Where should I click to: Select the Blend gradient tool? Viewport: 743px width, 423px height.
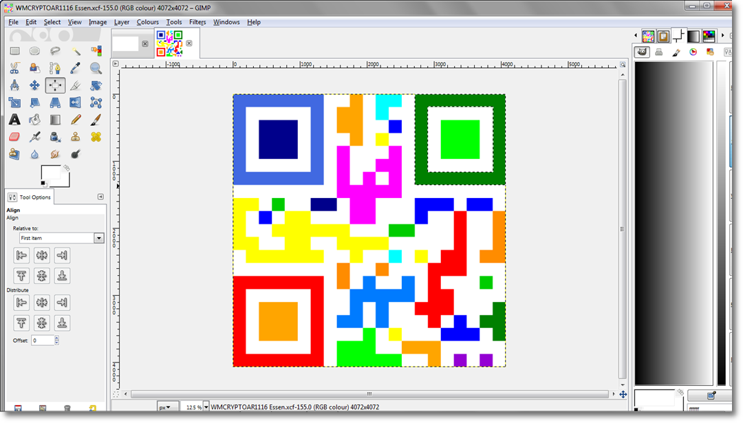(x=55, y=120)
